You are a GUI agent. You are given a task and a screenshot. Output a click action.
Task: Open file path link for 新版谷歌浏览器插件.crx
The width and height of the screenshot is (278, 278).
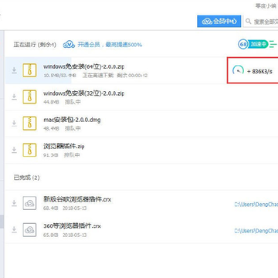point(256,205)
